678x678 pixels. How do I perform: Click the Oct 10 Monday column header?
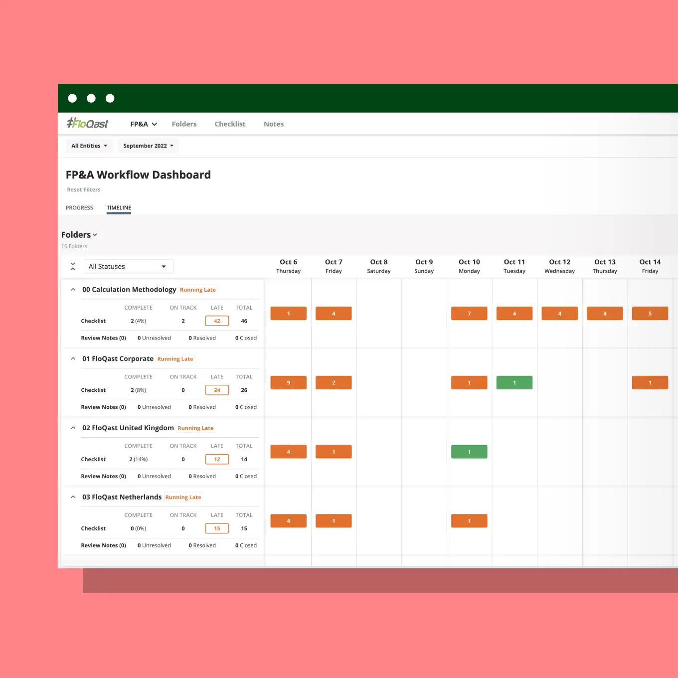(469, 266)
